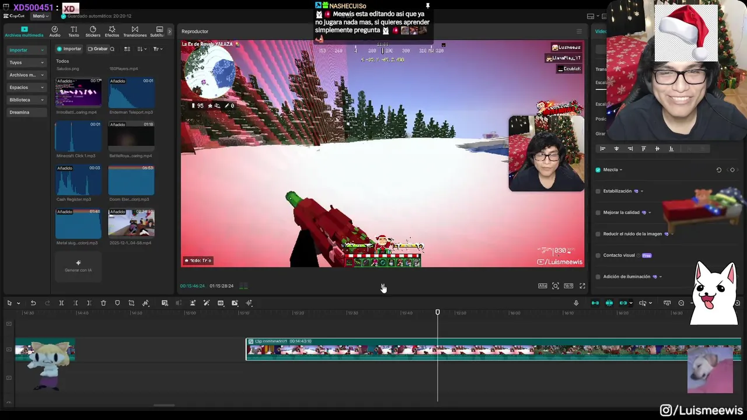This screenshot has height=420, width=747.
Task: Toggle clip linkage on the timeline
Action: [x=623, y=303]
